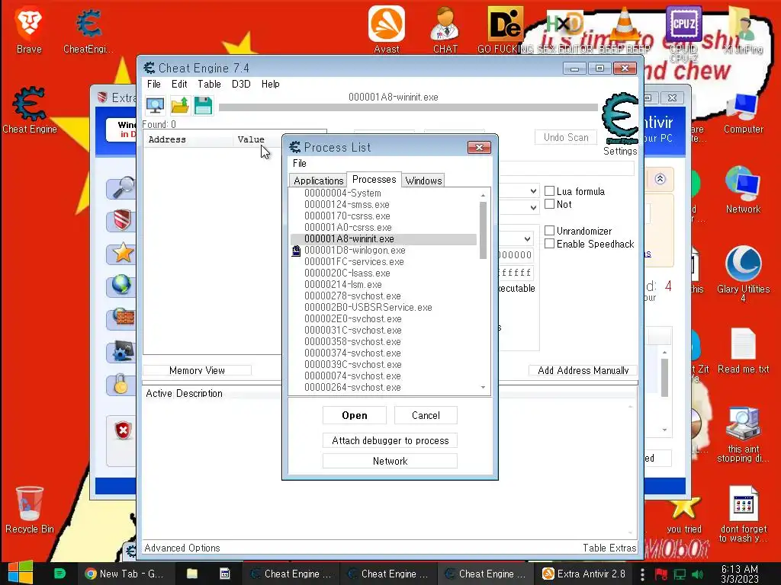Click the process list scroll down arrow
This screenshot has width=781, height=585.
click(x=483, y=388)
